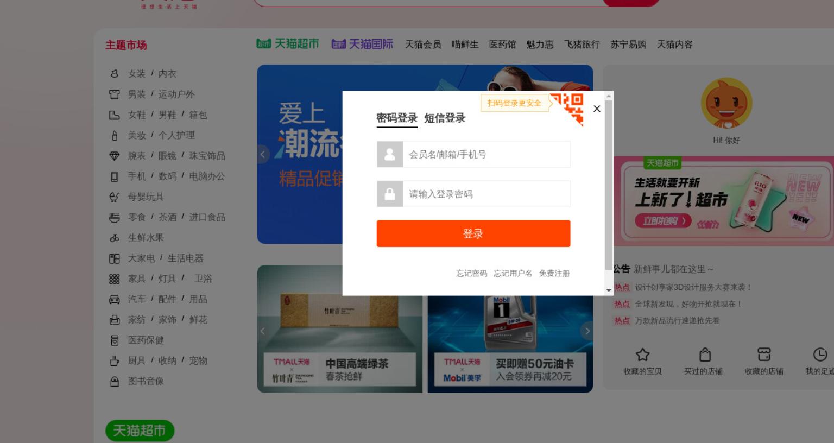
Task: Click the orange 登录 button
Action: coord(473,233)
